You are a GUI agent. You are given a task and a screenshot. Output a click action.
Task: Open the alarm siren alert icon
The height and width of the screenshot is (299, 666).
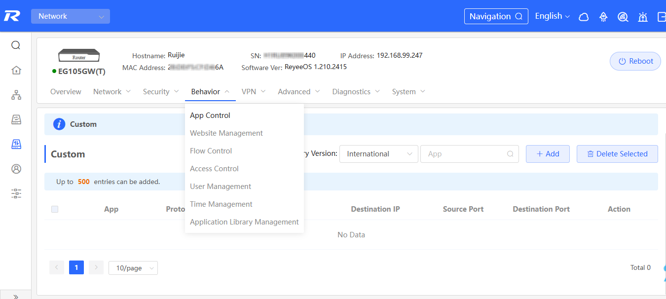[642, 17]
